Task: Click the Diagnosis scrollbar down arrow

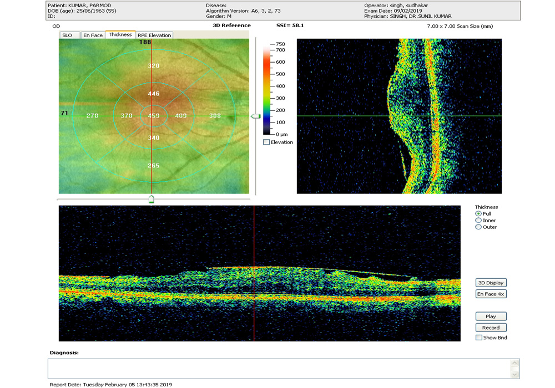Action: 515,375
